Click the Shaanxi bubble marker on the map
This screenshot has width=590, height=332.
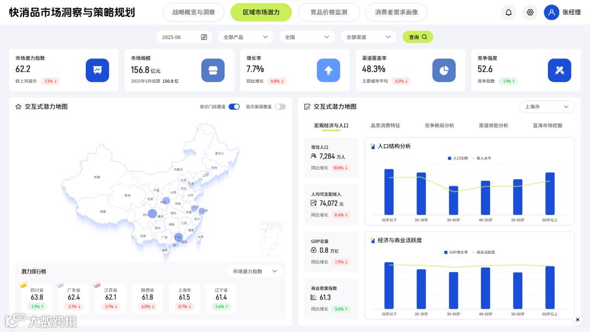(166, 200)
